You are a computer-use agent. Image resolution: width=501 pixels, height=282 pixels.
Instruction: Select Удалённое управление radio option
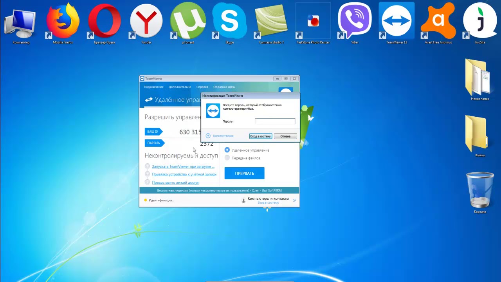tap(227, 150)
